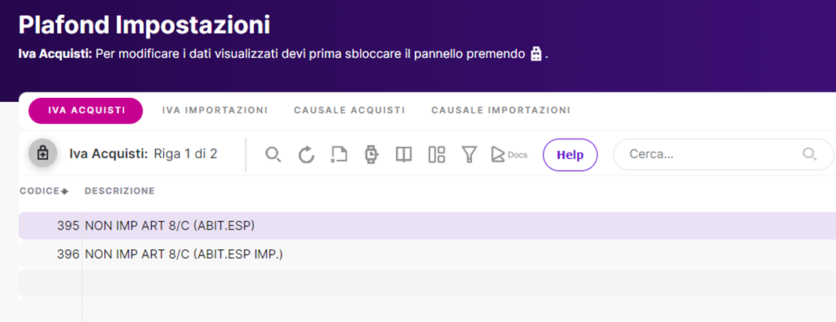Open the CAUSALE IMPORTAZIONI tab

coord(500,110)
